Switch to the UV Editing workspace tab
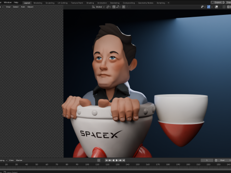 pos(63,3)
